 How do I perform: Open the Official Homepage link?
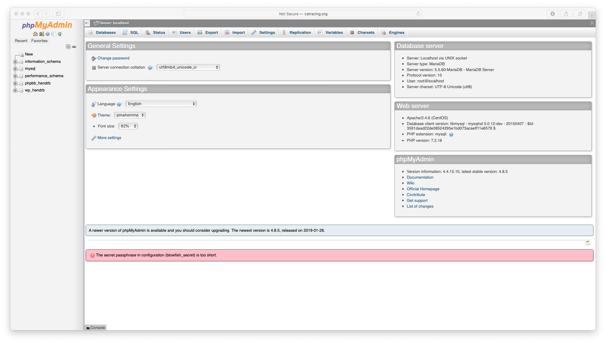point(423,189)
